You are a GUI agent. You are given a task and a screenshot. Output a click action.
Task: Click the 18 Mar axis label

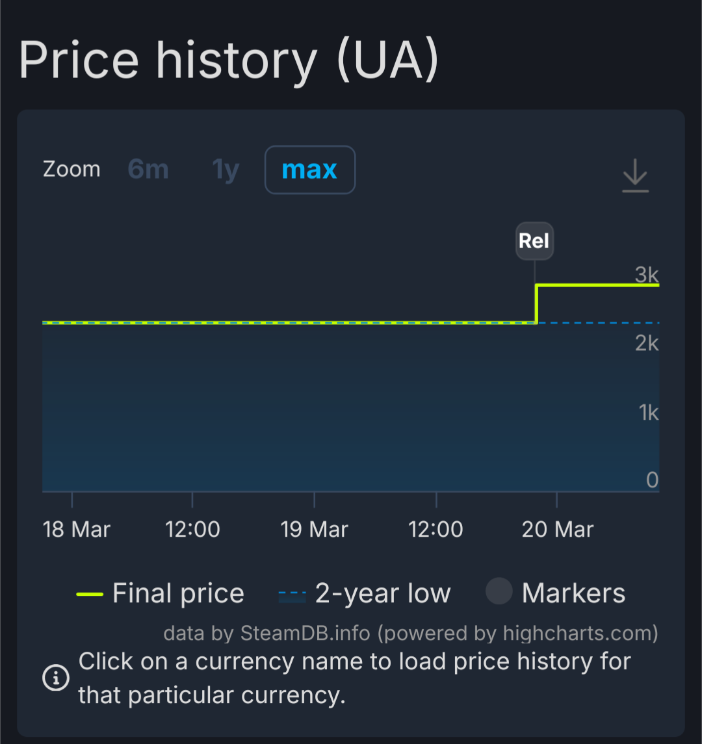point(77,530)
